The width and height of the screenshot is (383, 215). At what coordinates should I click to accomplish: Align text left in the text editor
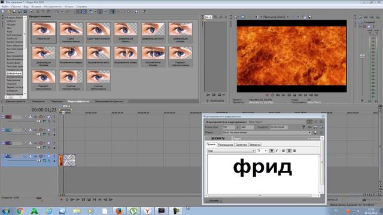coord(284,150)
